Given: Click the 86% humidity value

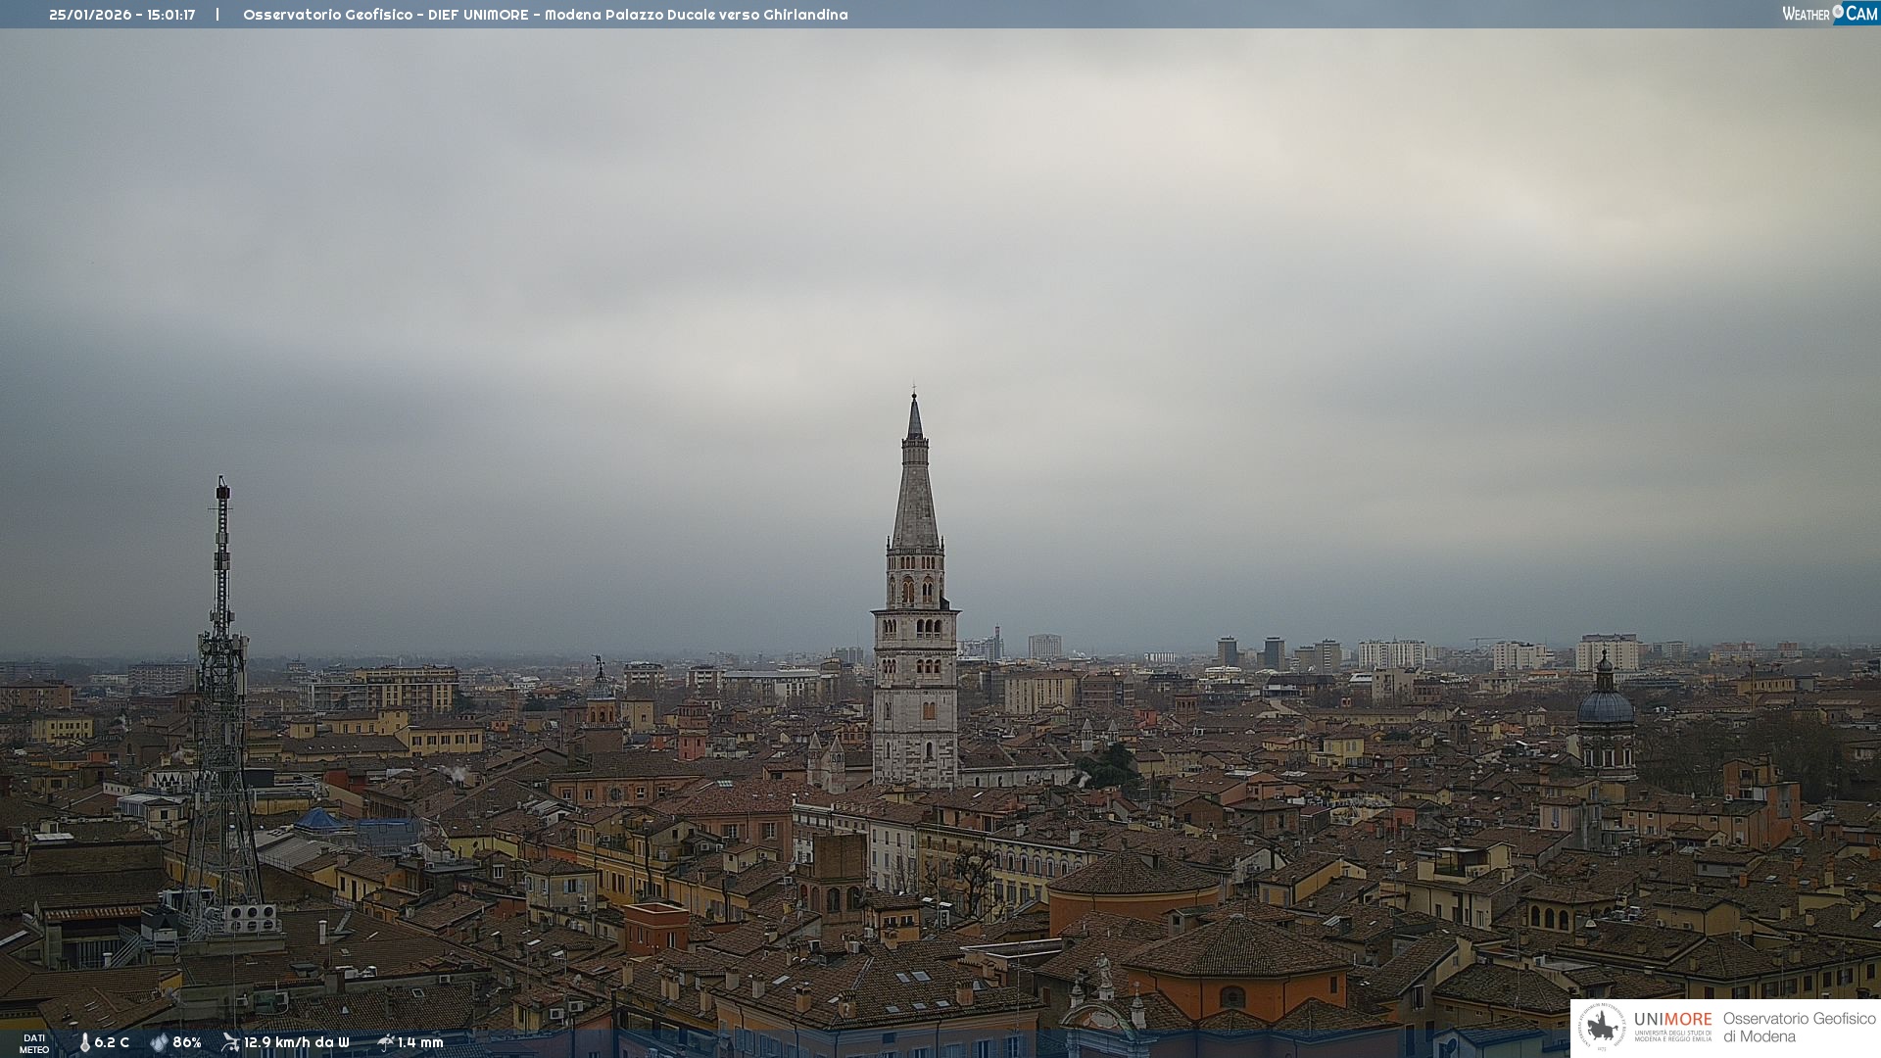Looking at the screenshot, I should pyautogui.click(x=187, y=1042).
